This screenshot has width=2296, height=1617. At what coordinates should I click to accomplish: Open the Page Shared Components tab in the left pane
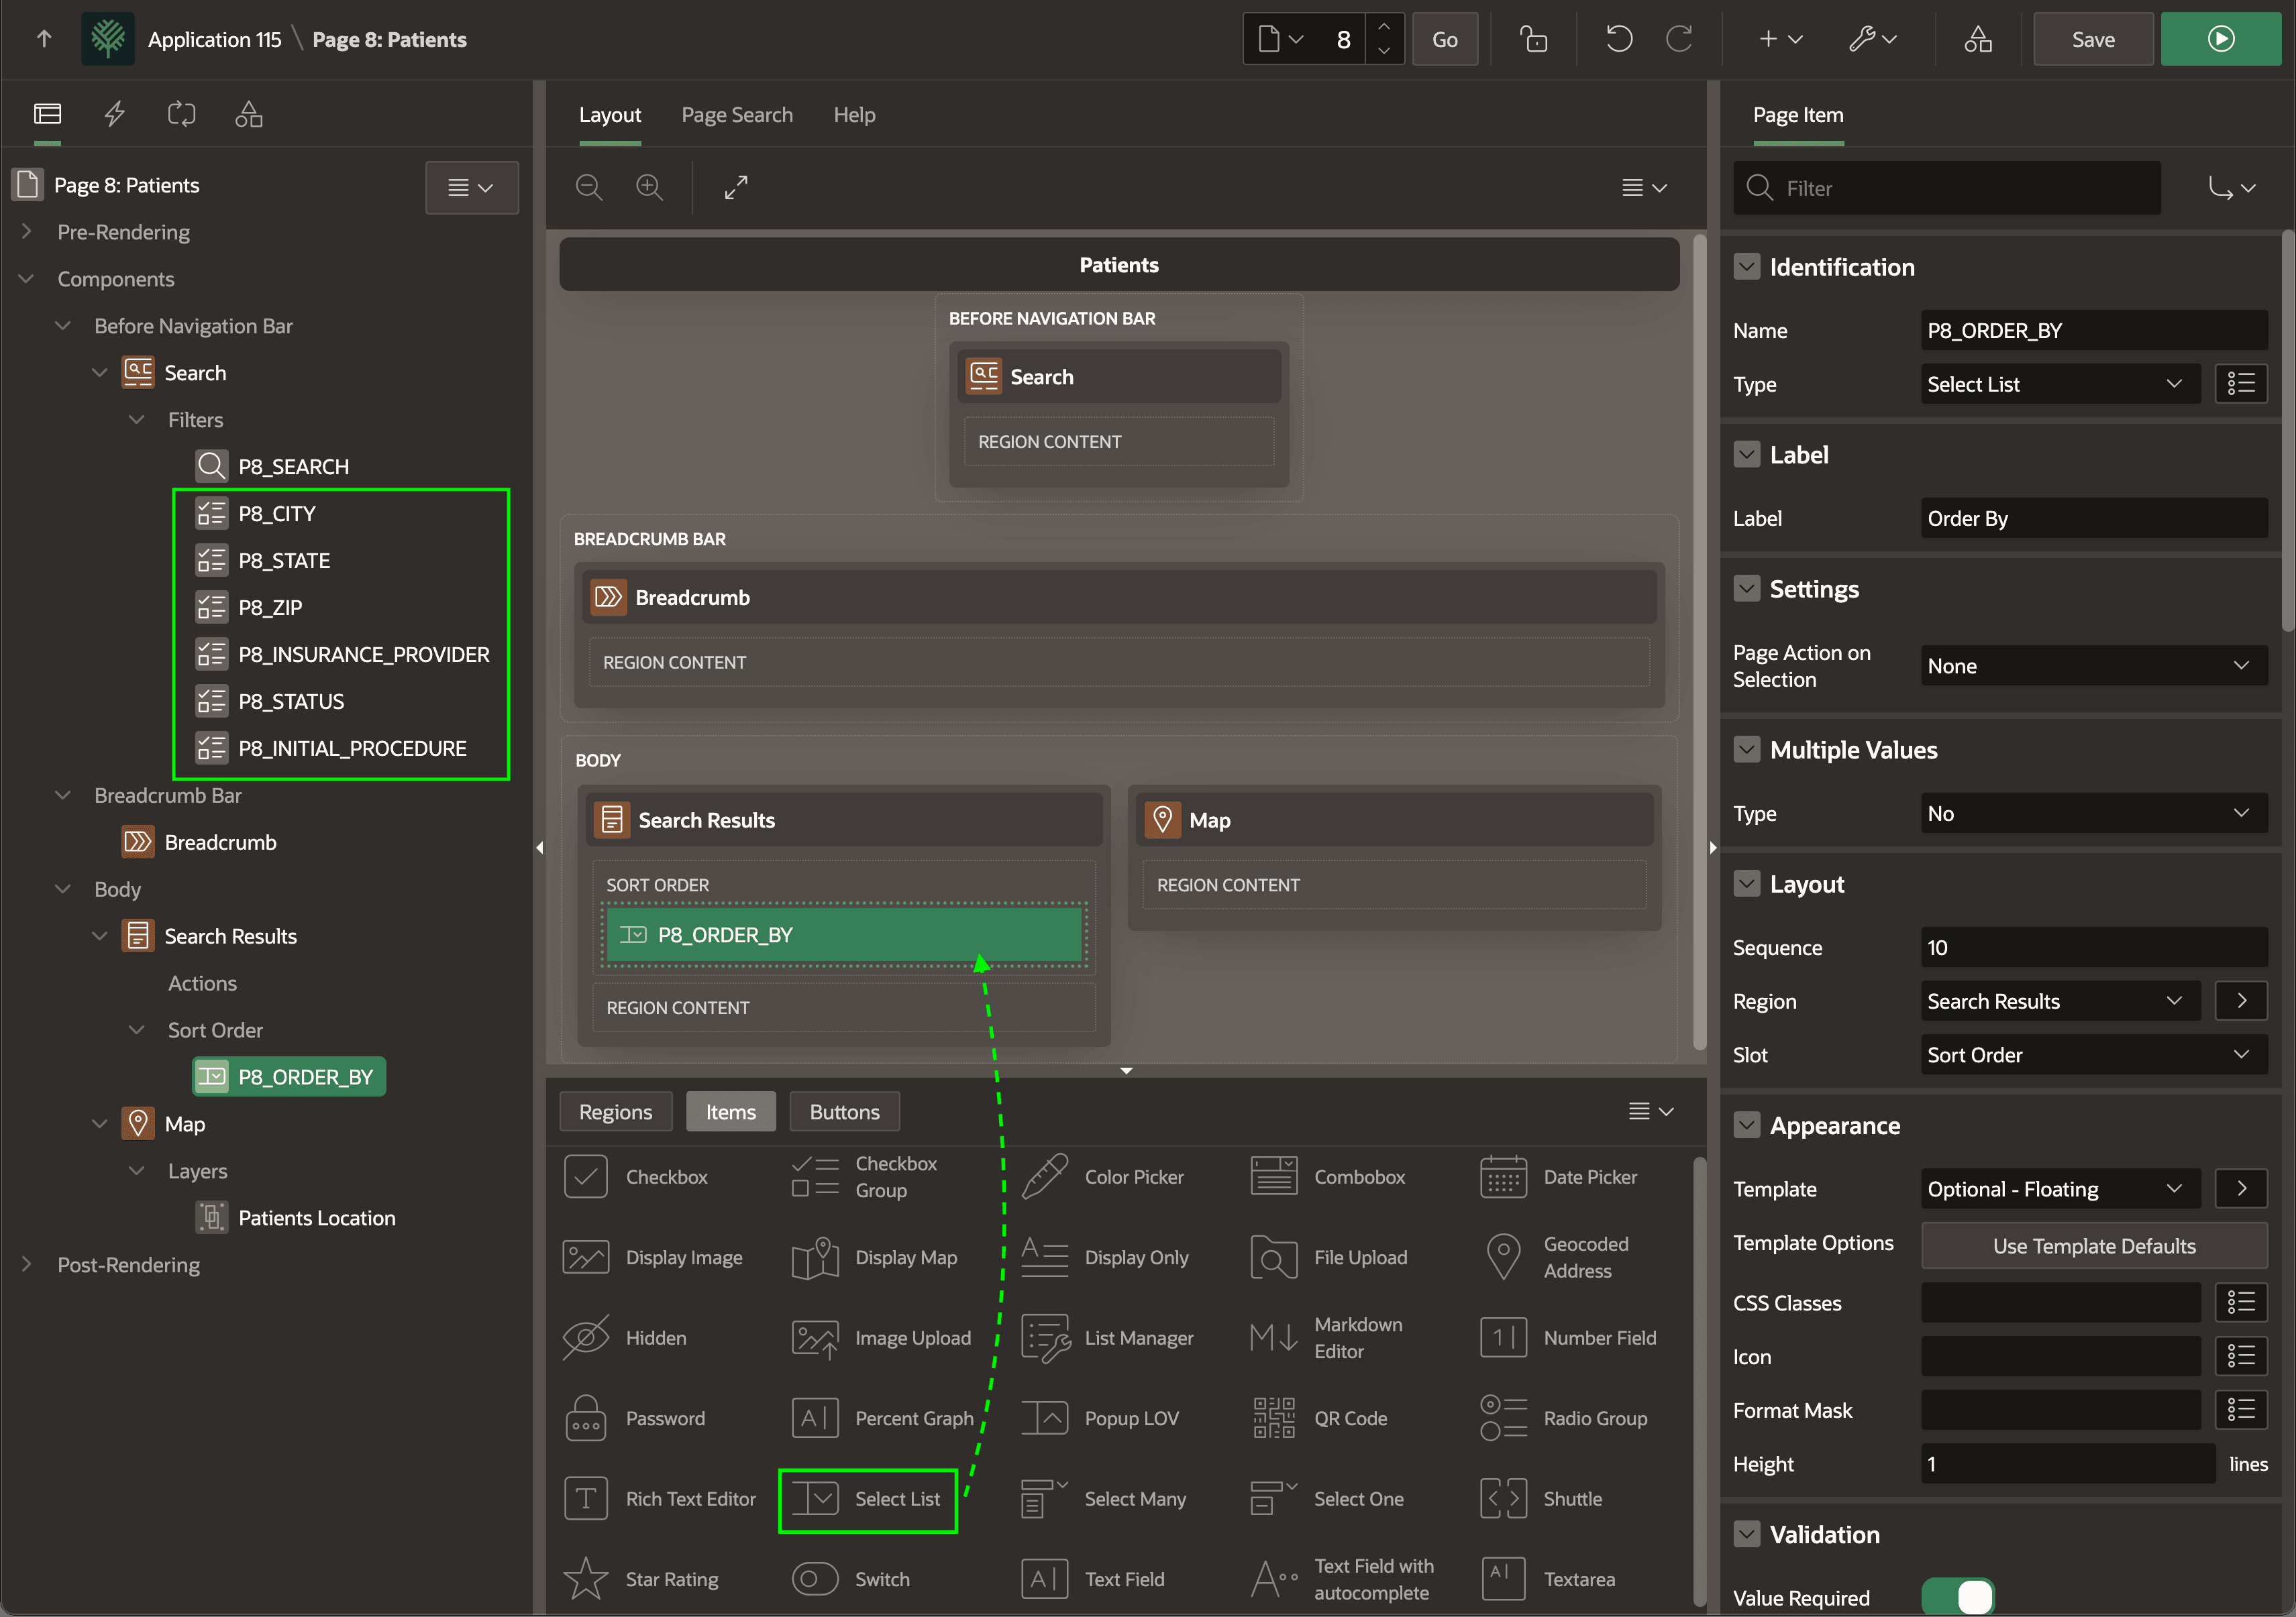pyautogui.click(x=248, y=114)
